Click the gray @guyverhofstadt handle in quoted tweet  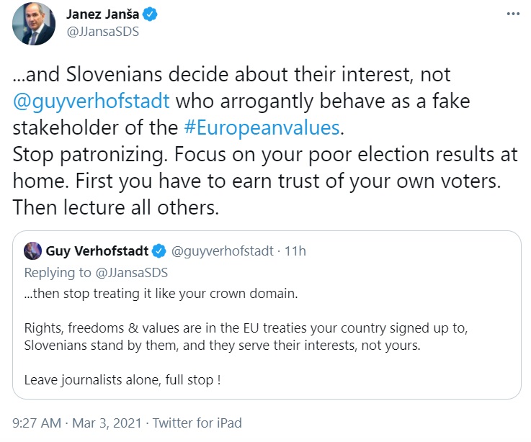click(x=222, y=251)
